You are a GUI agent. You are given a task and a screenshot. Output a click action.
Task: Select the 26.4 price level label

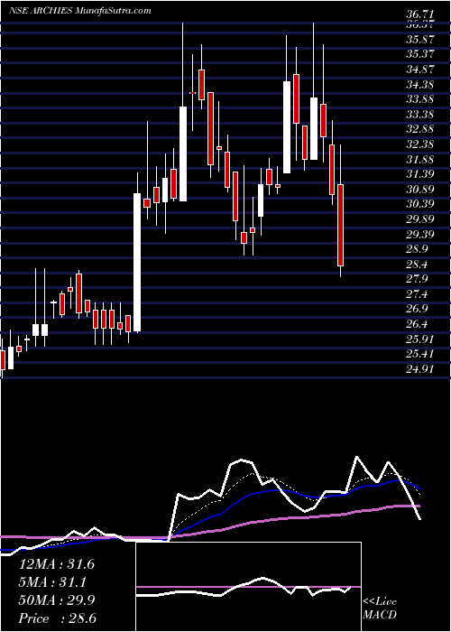[x=418, y=324]
